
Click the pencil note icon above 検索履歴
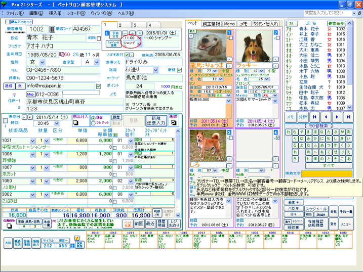77,238
